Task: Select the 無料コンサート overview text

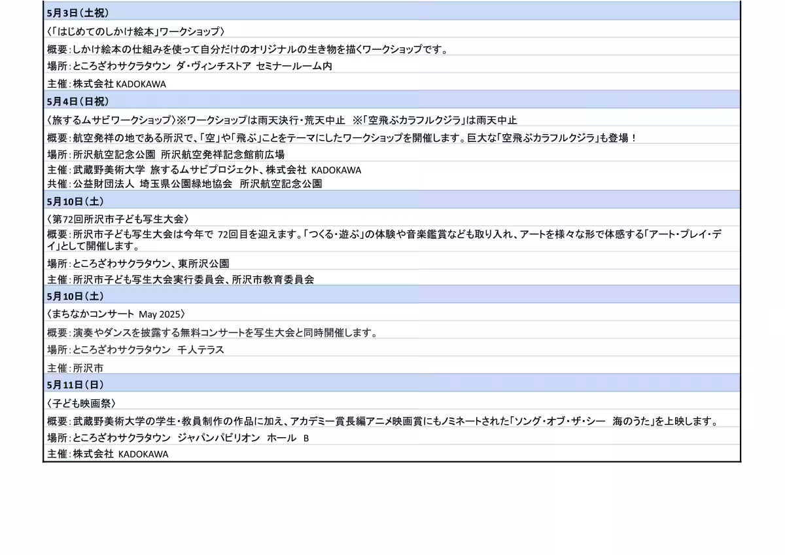Action: click(x=213, y=332)
